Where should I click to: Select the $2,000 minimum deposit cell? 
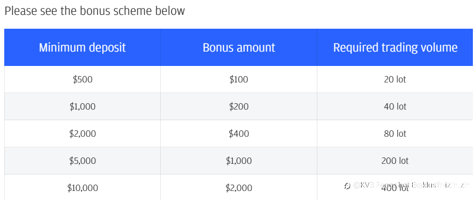pyautogui.click(x=83, y=134)
